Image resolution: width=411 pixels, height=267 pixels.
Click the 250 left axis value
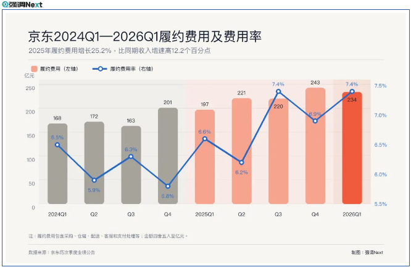30,88
